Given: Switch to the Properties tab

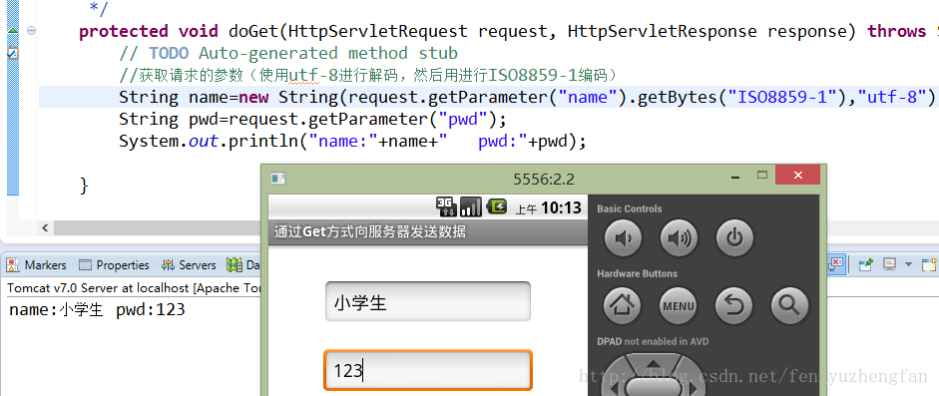Looking at the screenshot, I should point(115,264).
